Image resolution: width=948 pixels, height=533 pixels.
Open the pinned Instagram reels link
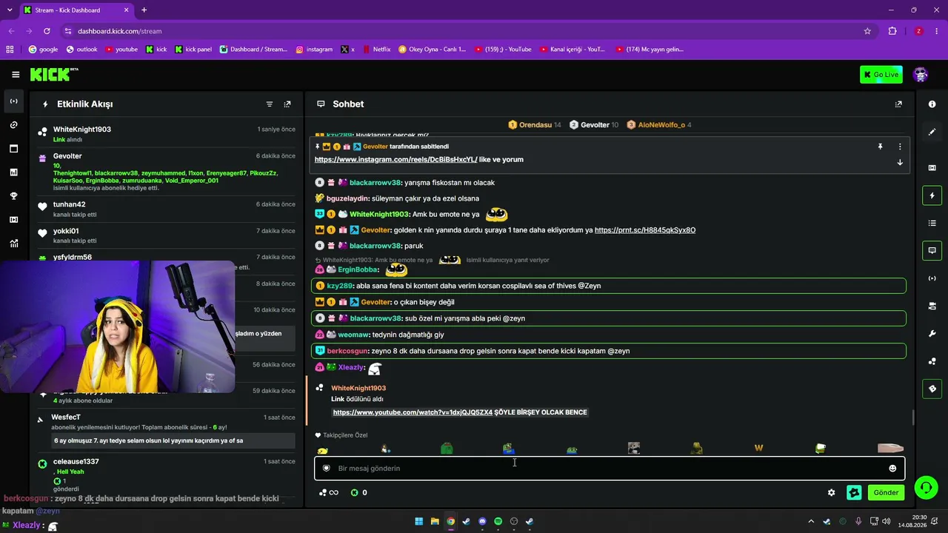[396, 160]
